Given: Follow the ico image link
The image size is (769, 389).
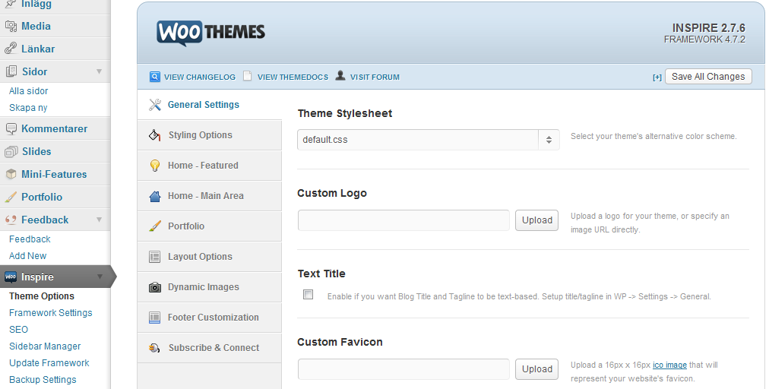Looking at the screenshot, I should 669,365.
